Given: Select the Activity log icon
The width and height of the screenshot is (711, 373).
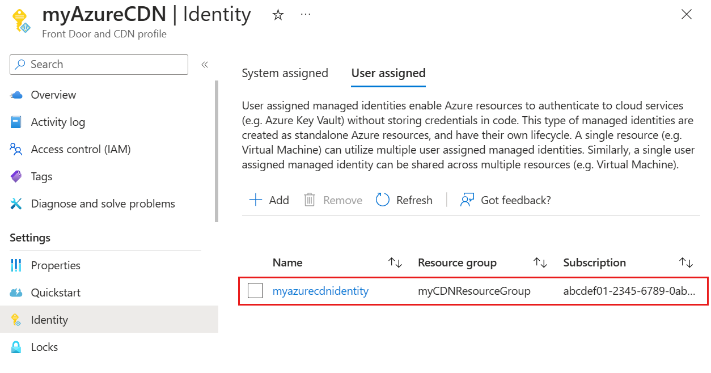Looking at the screenshot, I should pyautogui.click(x=18, y=122).
